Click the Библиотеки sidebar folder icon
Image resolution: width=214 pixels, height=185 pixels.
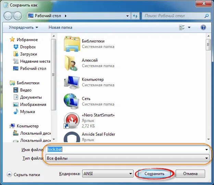[12, 83]
